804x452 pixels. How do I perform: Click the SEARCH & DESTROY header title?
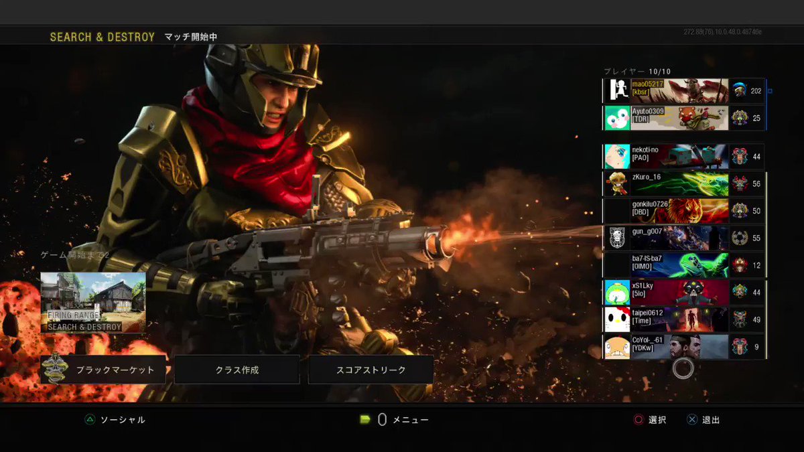(103, 37)
